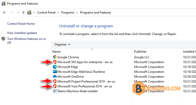Viewport: 196px width, 105px height.
Task: Expand chevron after Control Panel breadcrumb
Action: tap(58, 13)
